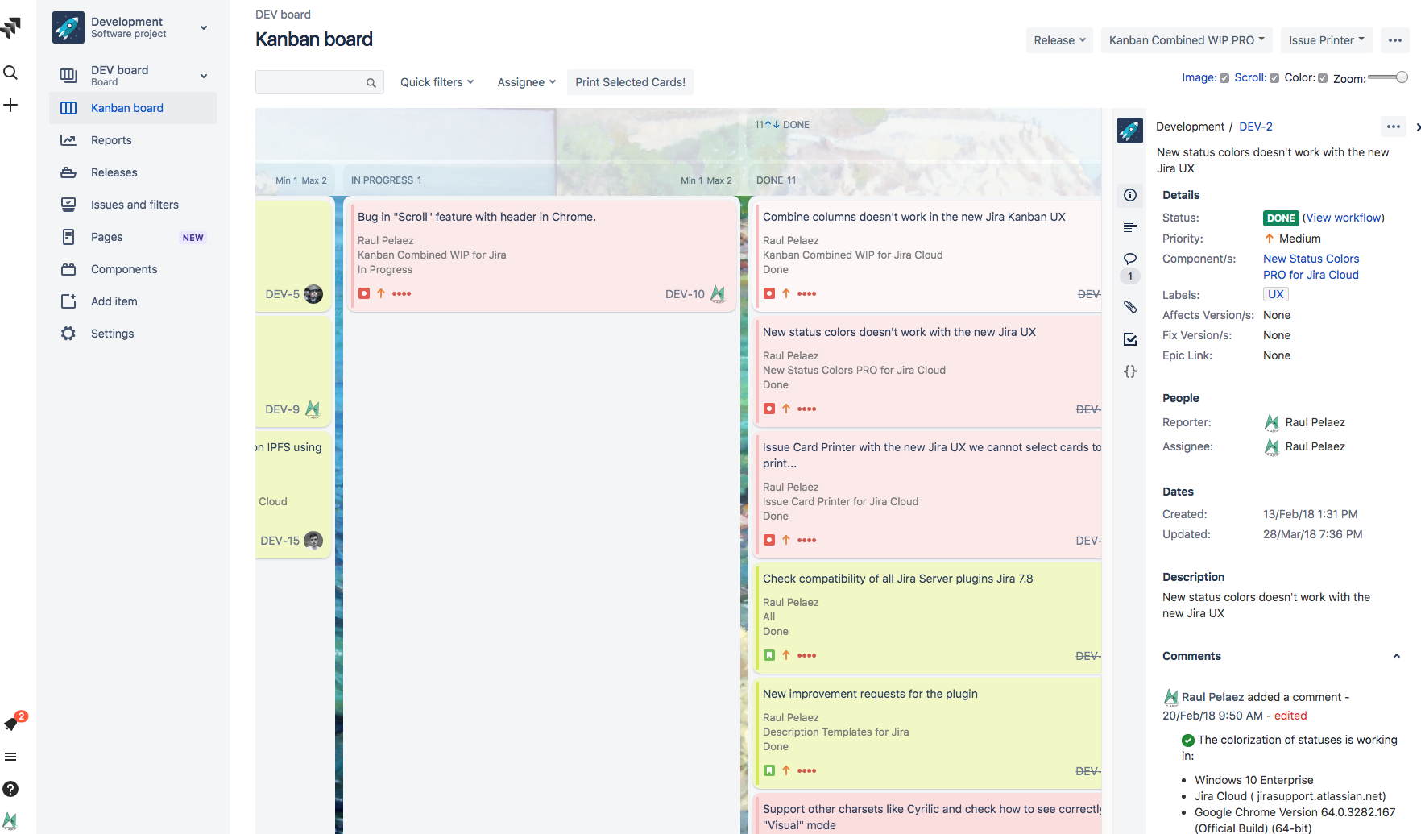Click Print Selected Cards! button
The width and height of the screenshot is (1421, 834).
tap(630, 82)
